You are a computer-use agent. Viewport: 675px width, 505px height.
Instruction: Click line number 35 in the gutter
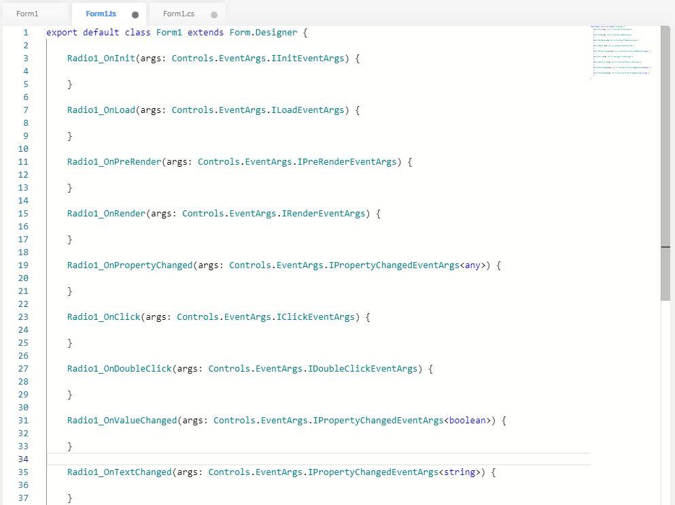coord(23,472)
